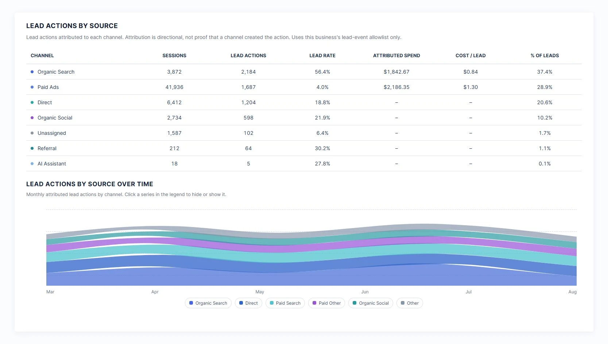Viewport: 608px width, 344px height.
Task: Click sessions value 3,872
Action: [174, 72]
